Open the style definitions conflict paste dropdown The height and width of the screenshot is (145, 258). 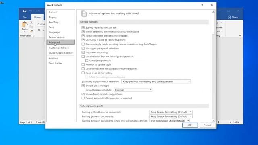click(169, 121)
